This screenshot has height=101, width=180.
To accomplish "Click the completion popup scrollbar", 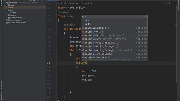I will click(147, 26).
